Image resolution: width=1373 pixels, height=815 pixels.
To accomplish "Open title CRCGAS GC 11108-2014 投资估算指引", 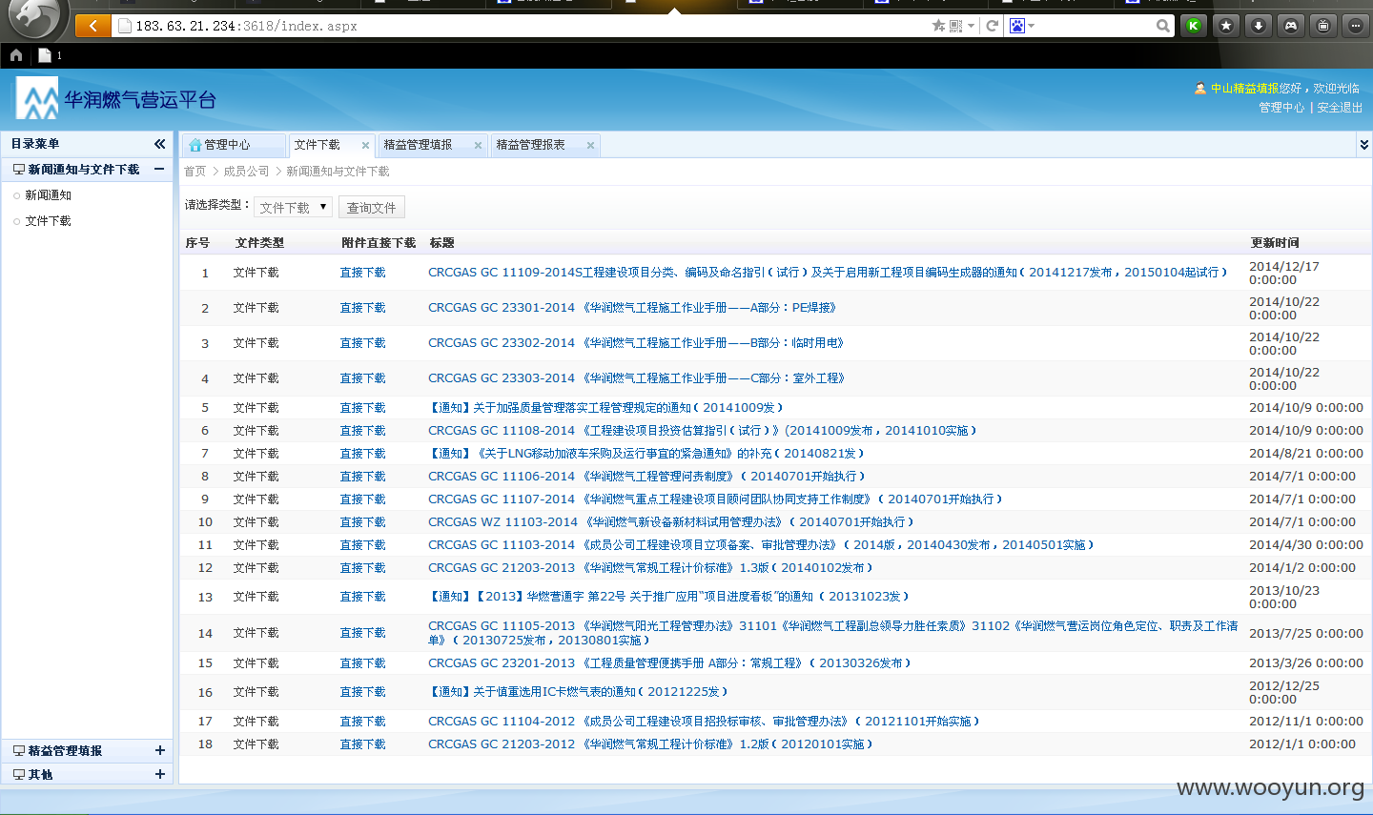I will [x=703, y=430].
